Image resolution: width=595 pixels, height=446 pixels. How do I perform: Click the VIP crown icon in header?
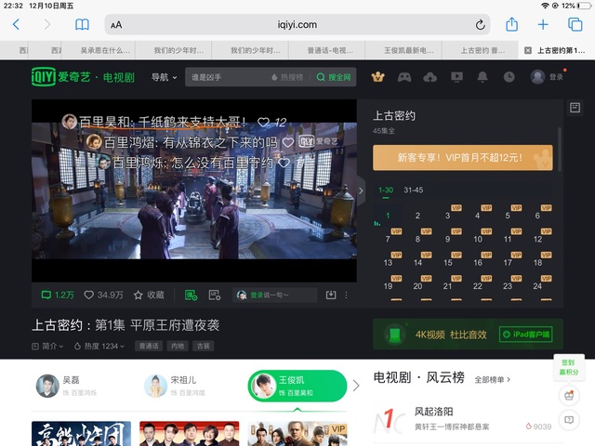pyautogui.click(x=377, y=77)
